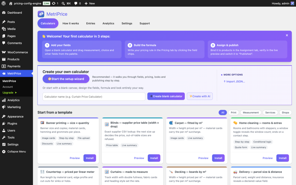Click the Carpet template icon

(x=171, y=123)
